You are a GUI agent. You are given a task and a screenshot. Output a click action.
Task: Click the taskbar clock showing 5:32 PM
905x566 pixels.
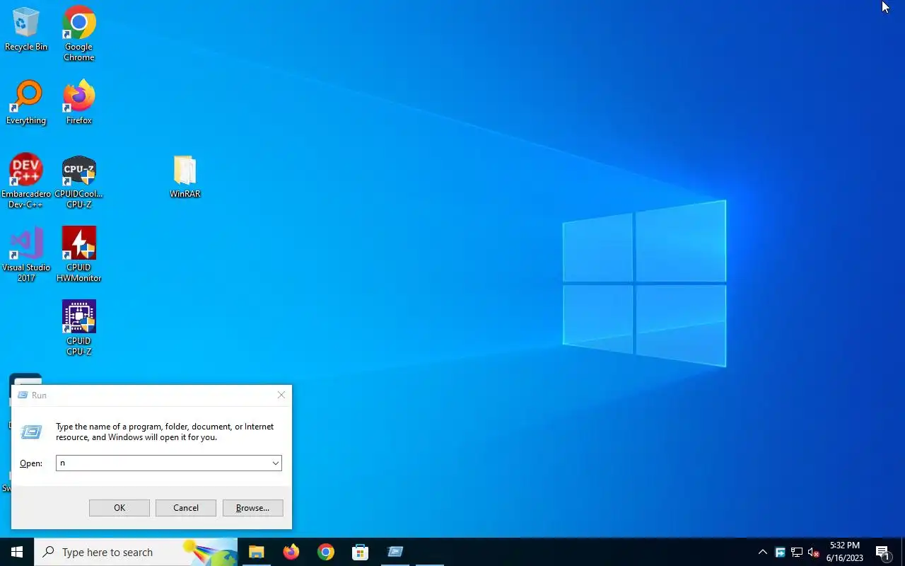click(845, 552)
